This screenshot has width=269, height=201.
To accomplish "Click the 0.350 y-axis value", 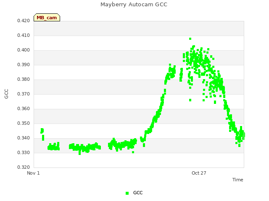I will coord(24,123).
